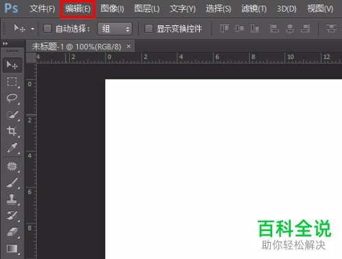Click distribute top edges icon
The width and height of the screenshot is (342, 259).
click(x=331, y=29)
